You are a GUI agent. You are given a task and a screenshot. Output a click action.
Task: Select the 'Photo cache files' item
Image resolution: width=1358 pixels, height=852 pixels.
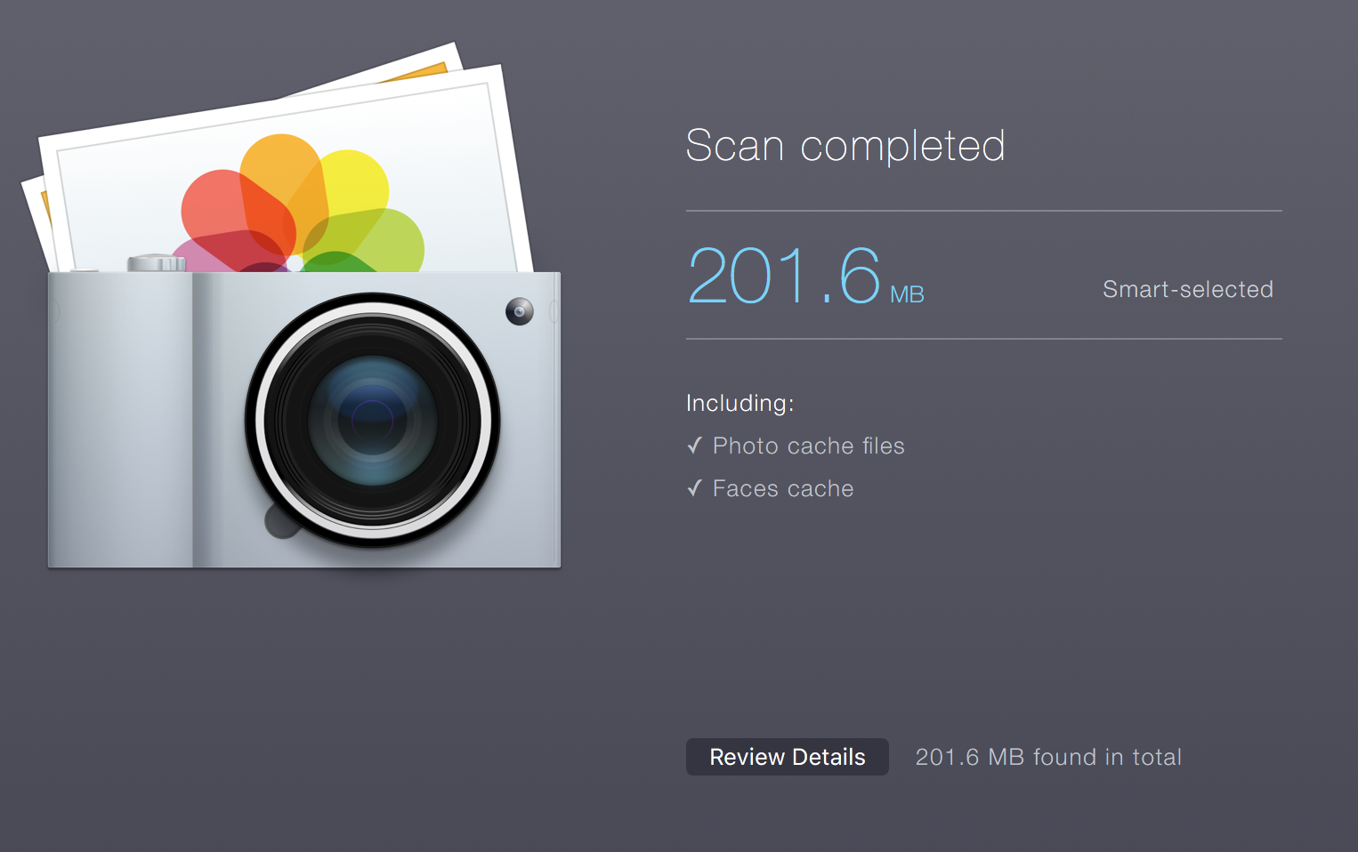click(808, 446)
